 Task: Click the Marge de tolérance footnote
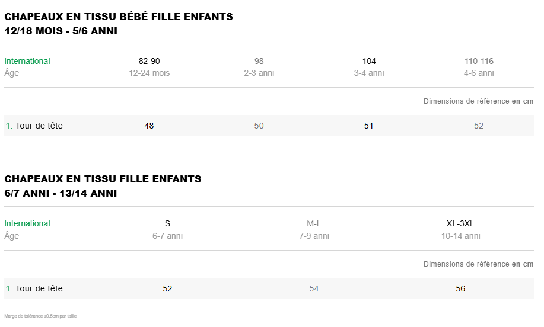(40, 316)
